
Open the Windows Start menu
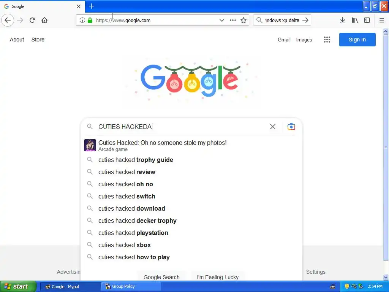[18, 287]
